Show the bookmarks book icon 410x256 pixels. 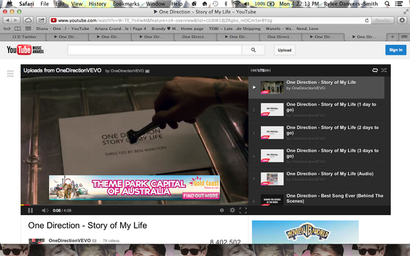click(18, 29)
